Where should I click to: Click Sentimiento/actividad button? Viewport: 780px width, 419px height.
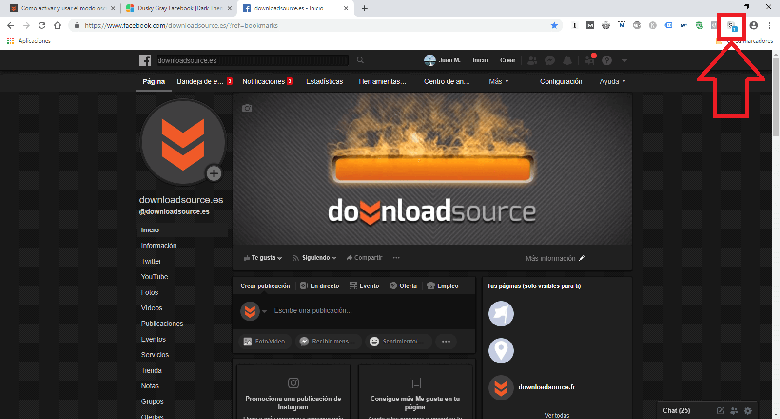click(398, 342)
